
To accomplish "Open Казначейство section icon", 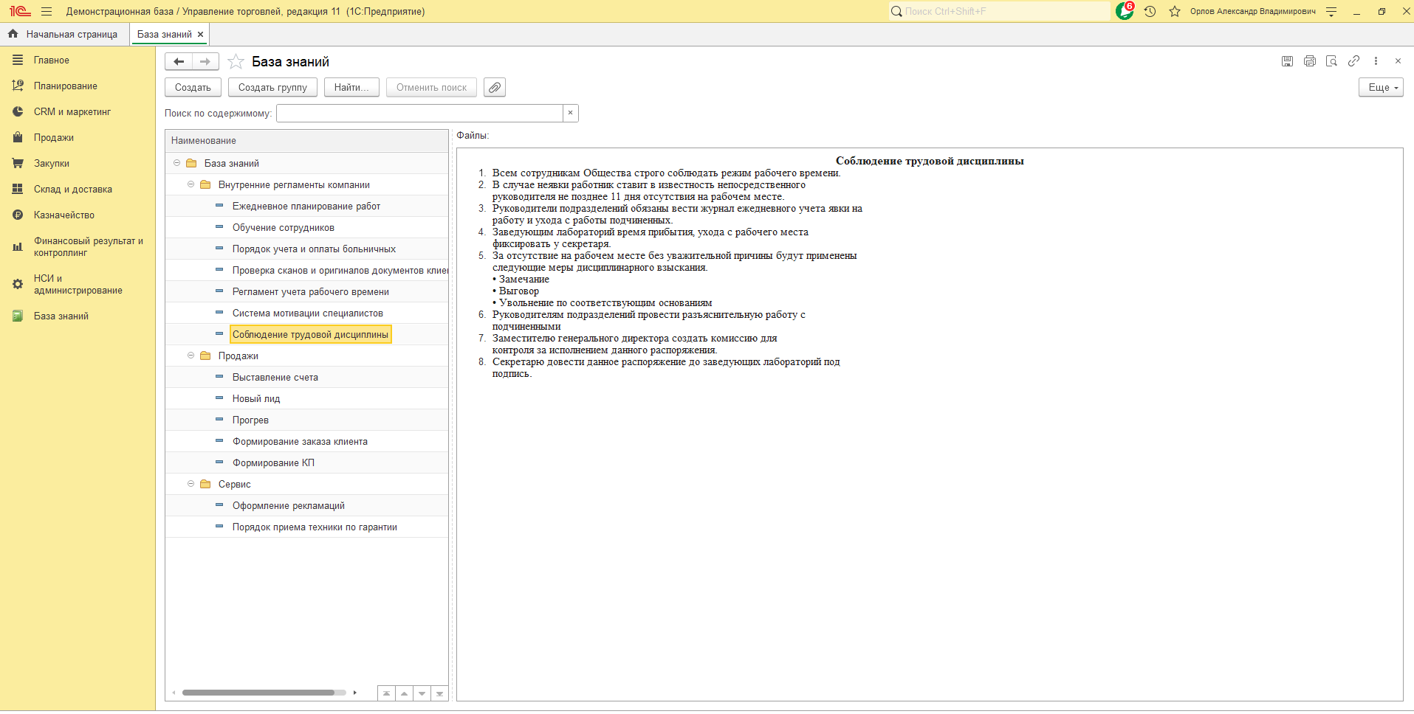I will [x=18, y=215].
